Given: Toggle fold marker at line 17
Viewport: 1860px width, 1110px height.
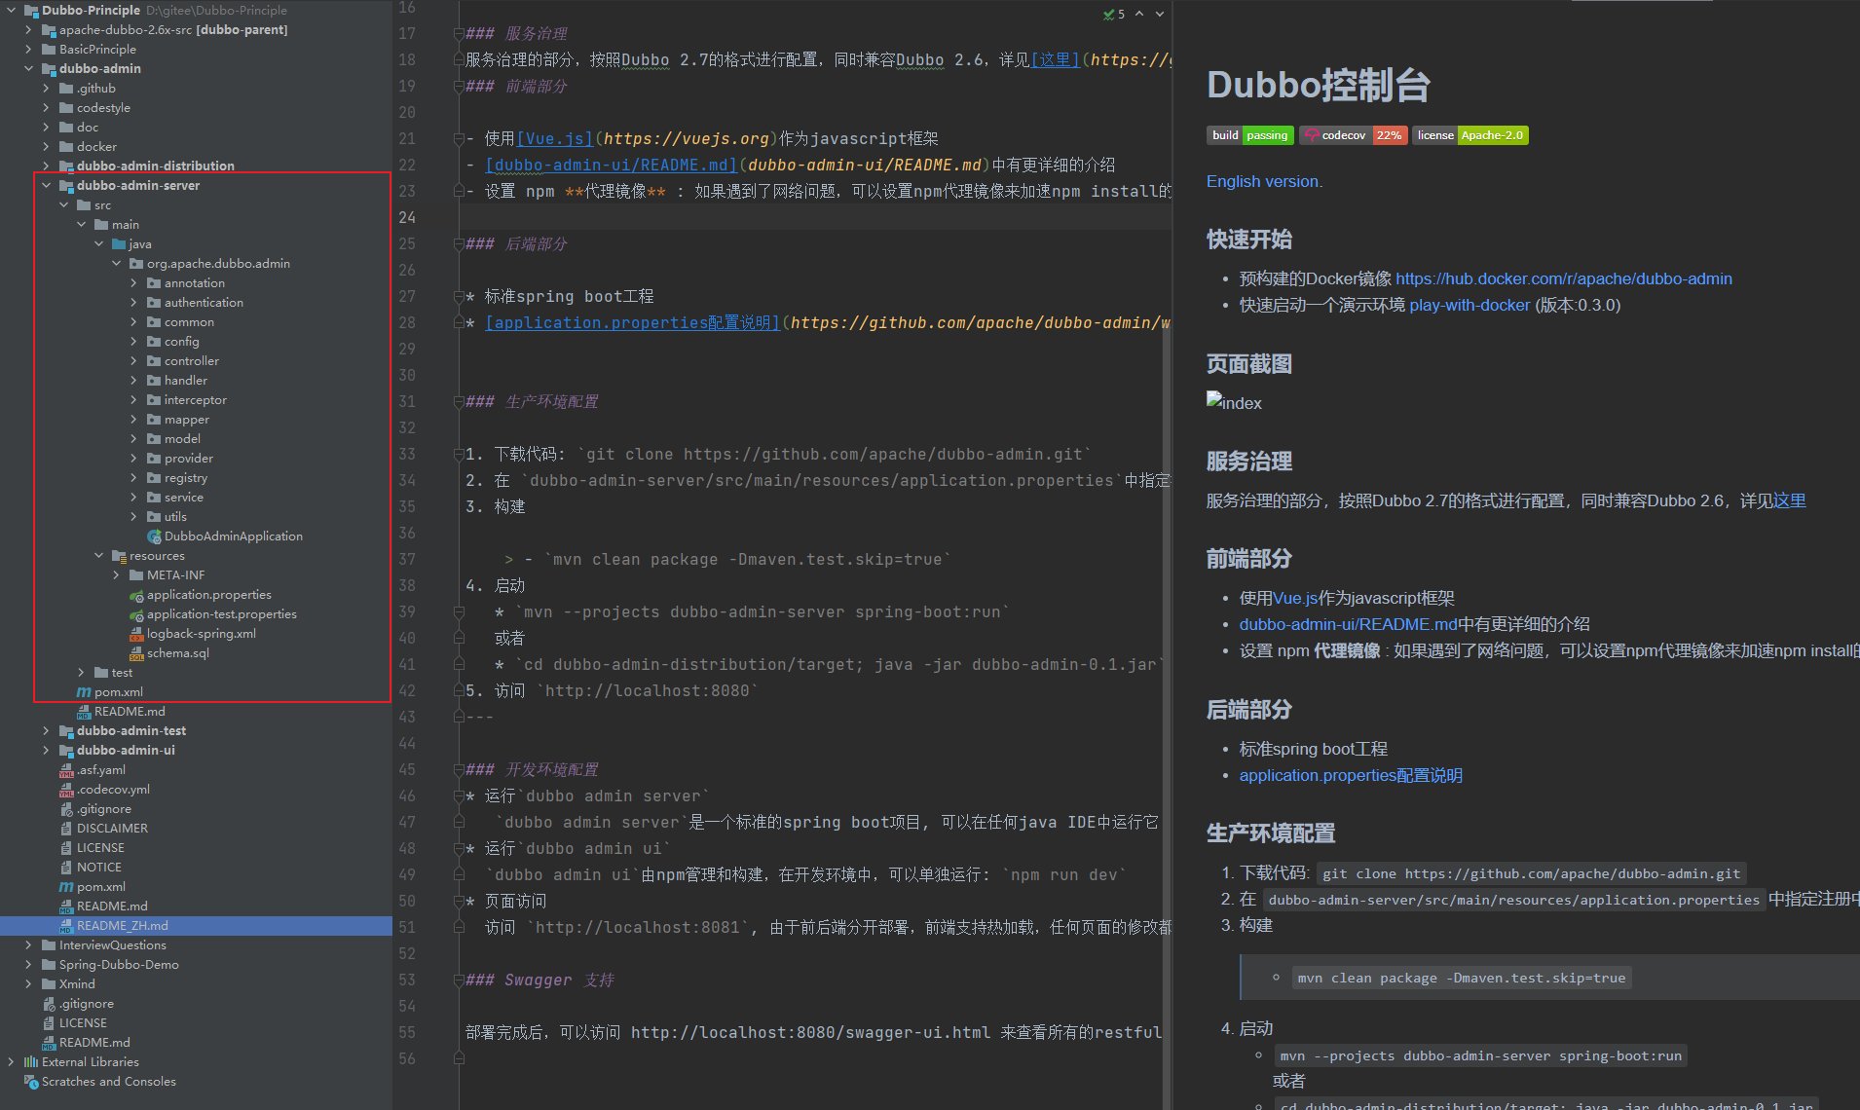Looking at the screenshot, I should [x=459, y=34].
